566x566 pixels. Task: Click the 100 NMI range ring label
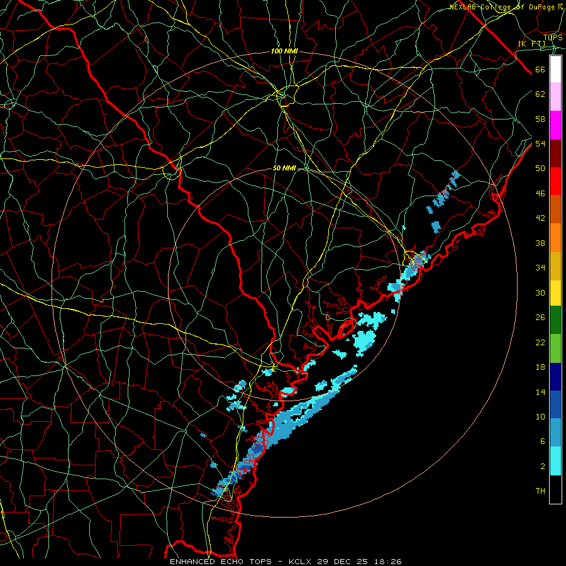tap(284, 51)
